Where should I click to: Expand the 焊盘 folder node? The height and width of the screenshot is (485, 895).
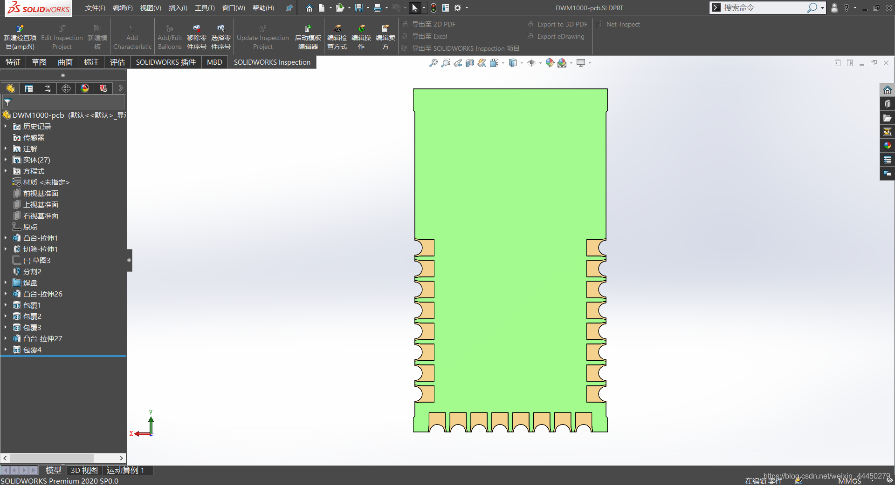pos(6,283)
